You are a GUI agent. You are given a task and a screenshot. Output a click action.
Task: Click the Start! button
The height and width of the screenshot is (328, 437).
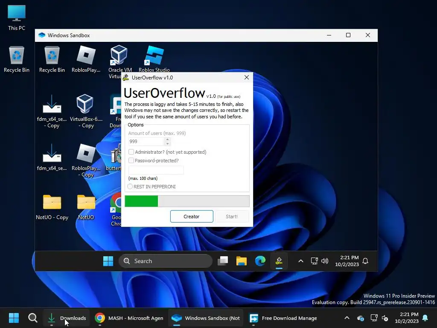[232, 217]
